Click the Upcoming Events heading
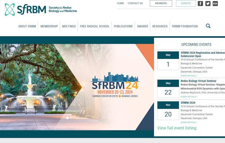225x143 pixels. coord(196,44)
